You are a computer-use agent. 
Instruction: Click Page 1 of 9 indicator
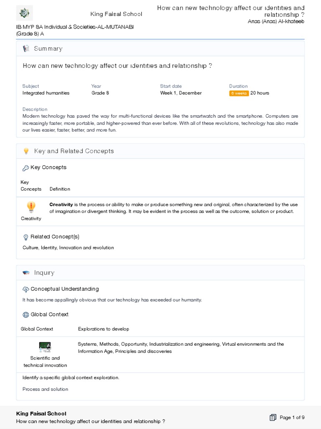click(x=292, y=417)
